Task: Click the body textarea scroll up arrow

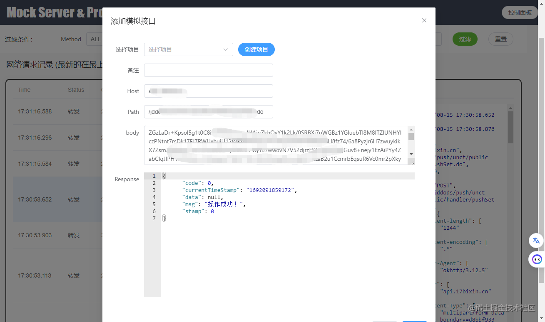Action: 411,129
